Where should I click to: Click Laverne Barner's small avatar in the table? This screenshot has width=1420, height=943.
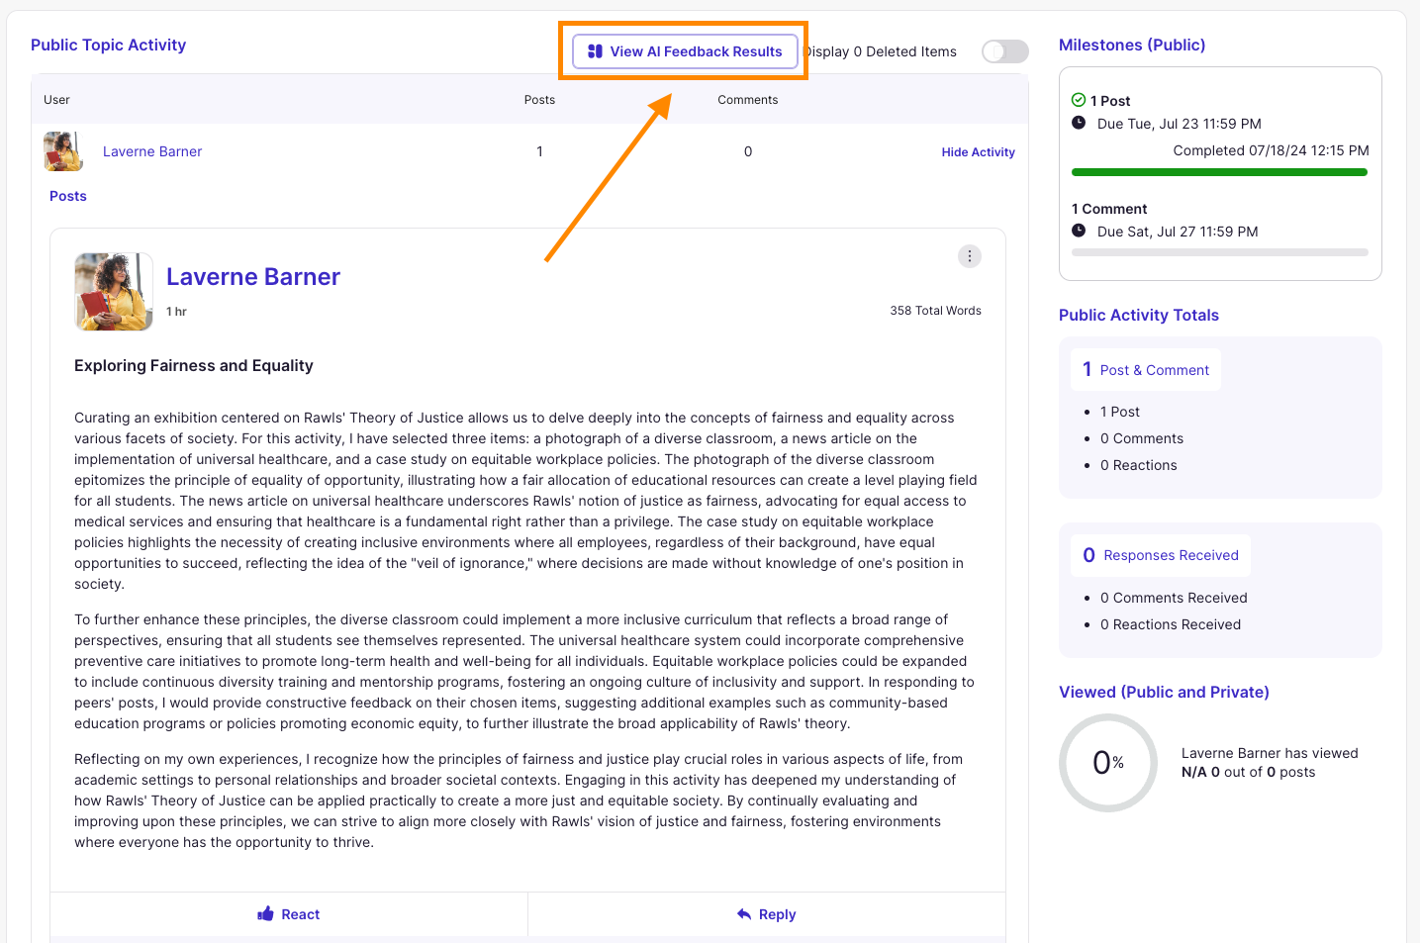63,151
